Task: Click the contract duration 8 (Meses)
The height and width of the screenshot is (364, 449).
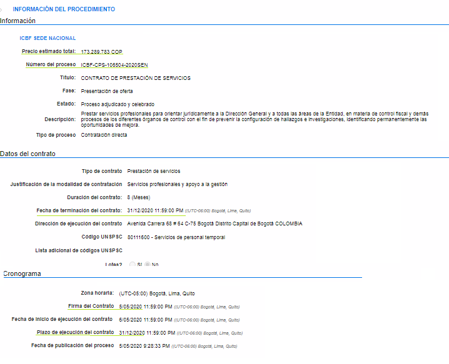Action: click(x=139, y=197)
